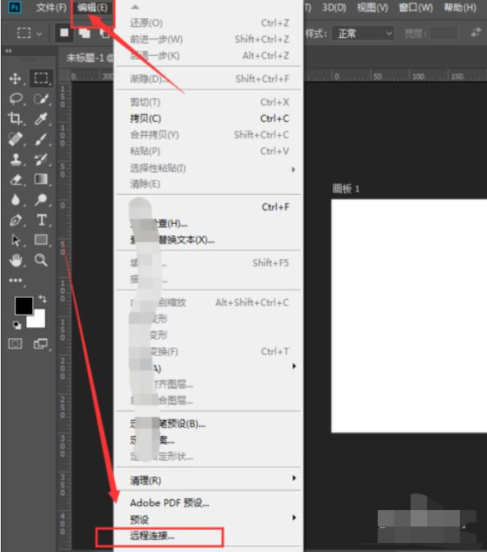The width and height of the screenshot is (487, 552).
Task: Open the 3D(D) menu
Action: click(x=334, y=7)
